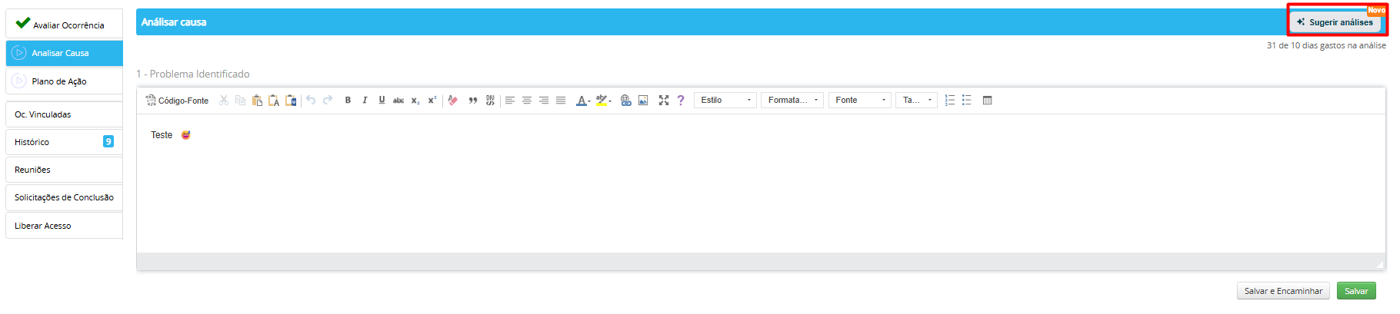Open Oc. Vinculadas menu item
The image size is (1400, 314).
click(x=64, y=114)
